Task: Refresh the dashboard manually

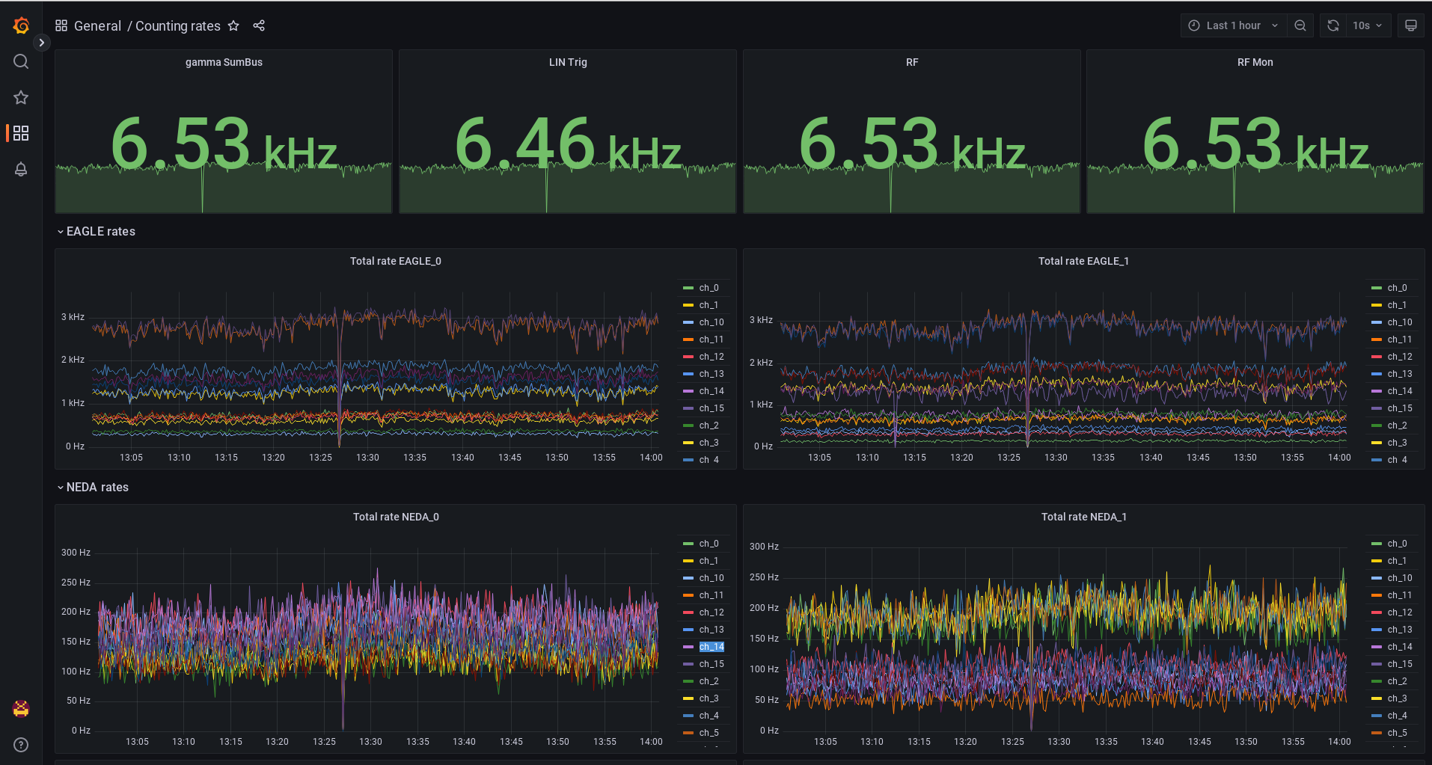Action: 1332,25
